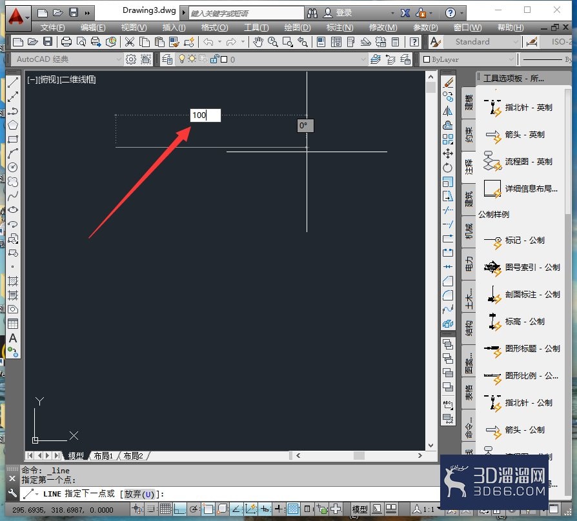577x521 pixels.
Task: Toggle Object Snap in the status bar
Action: (208, 509)
